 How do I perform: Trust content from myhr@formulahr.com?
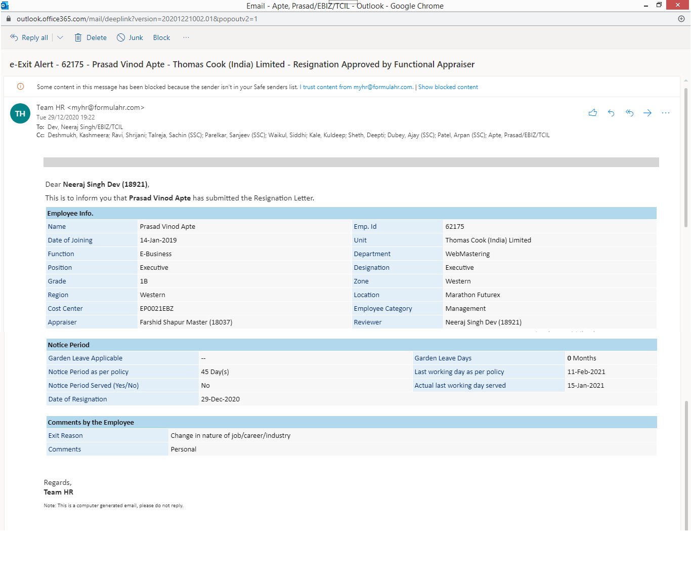(357, 87)
